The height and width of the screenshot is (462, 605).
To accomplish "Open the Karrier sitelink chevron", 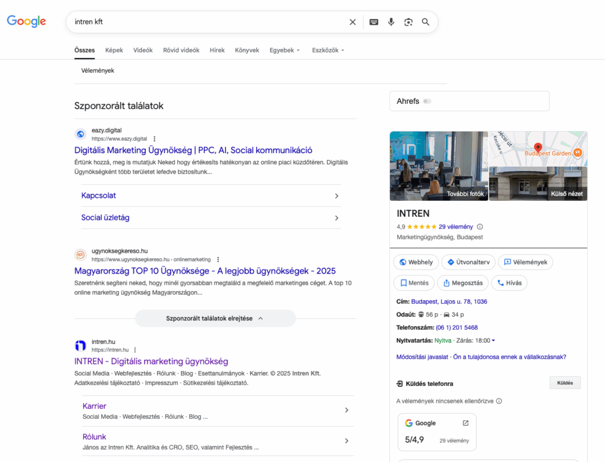I will pyautogui.click(x=346, y=410).
